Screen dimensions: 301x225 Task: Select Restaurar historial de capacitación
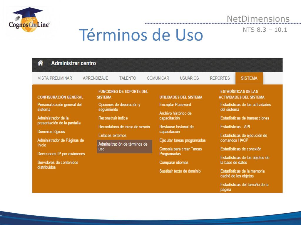pyautogui.click(x=176, y=129)
